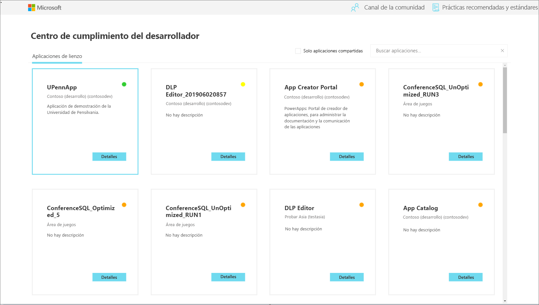The image size is (539, 305).
Task: Open Detalles for ConferenceSQL_UnOptimized_RUN1
Action: [x=228, y=277]
